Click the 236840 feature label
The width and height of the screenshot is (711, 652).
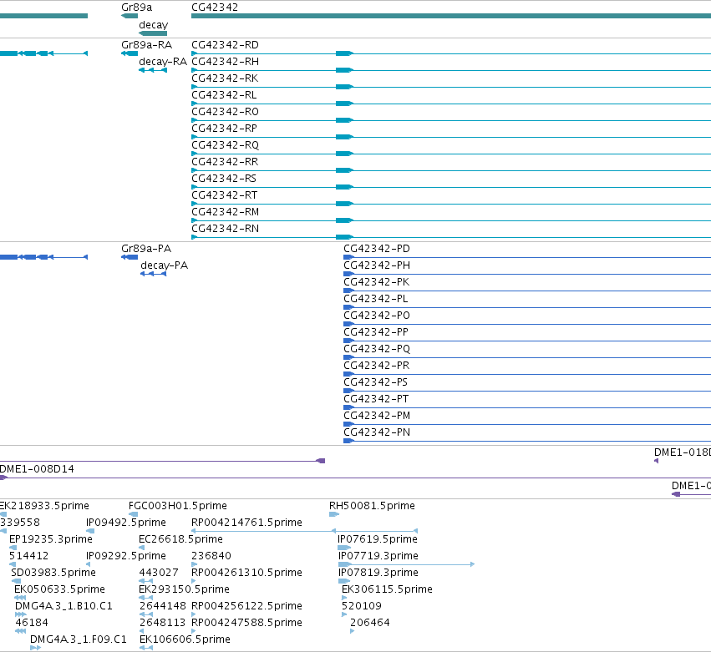coord(211,556)
